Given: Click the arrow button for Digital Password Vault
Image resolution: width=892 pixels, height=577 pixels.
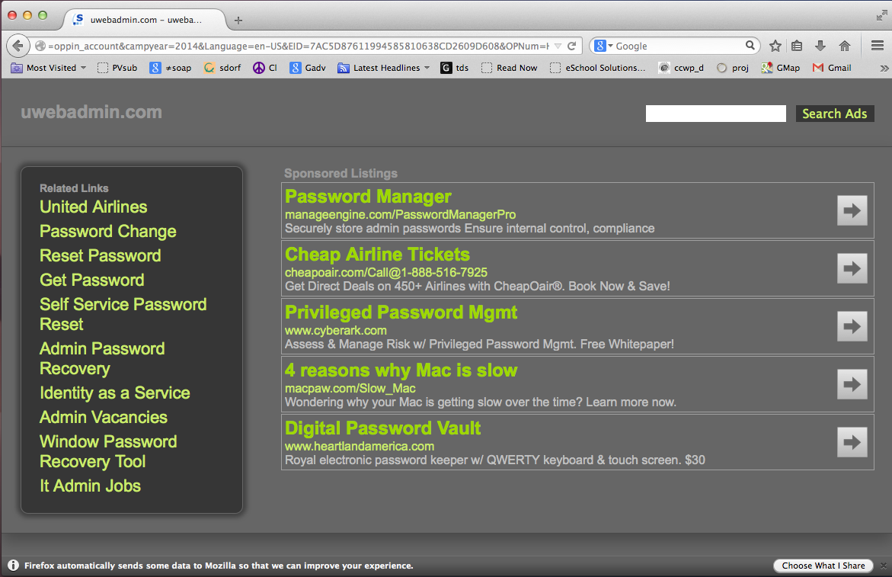Looking at the screenshot, I should (852, 442).
